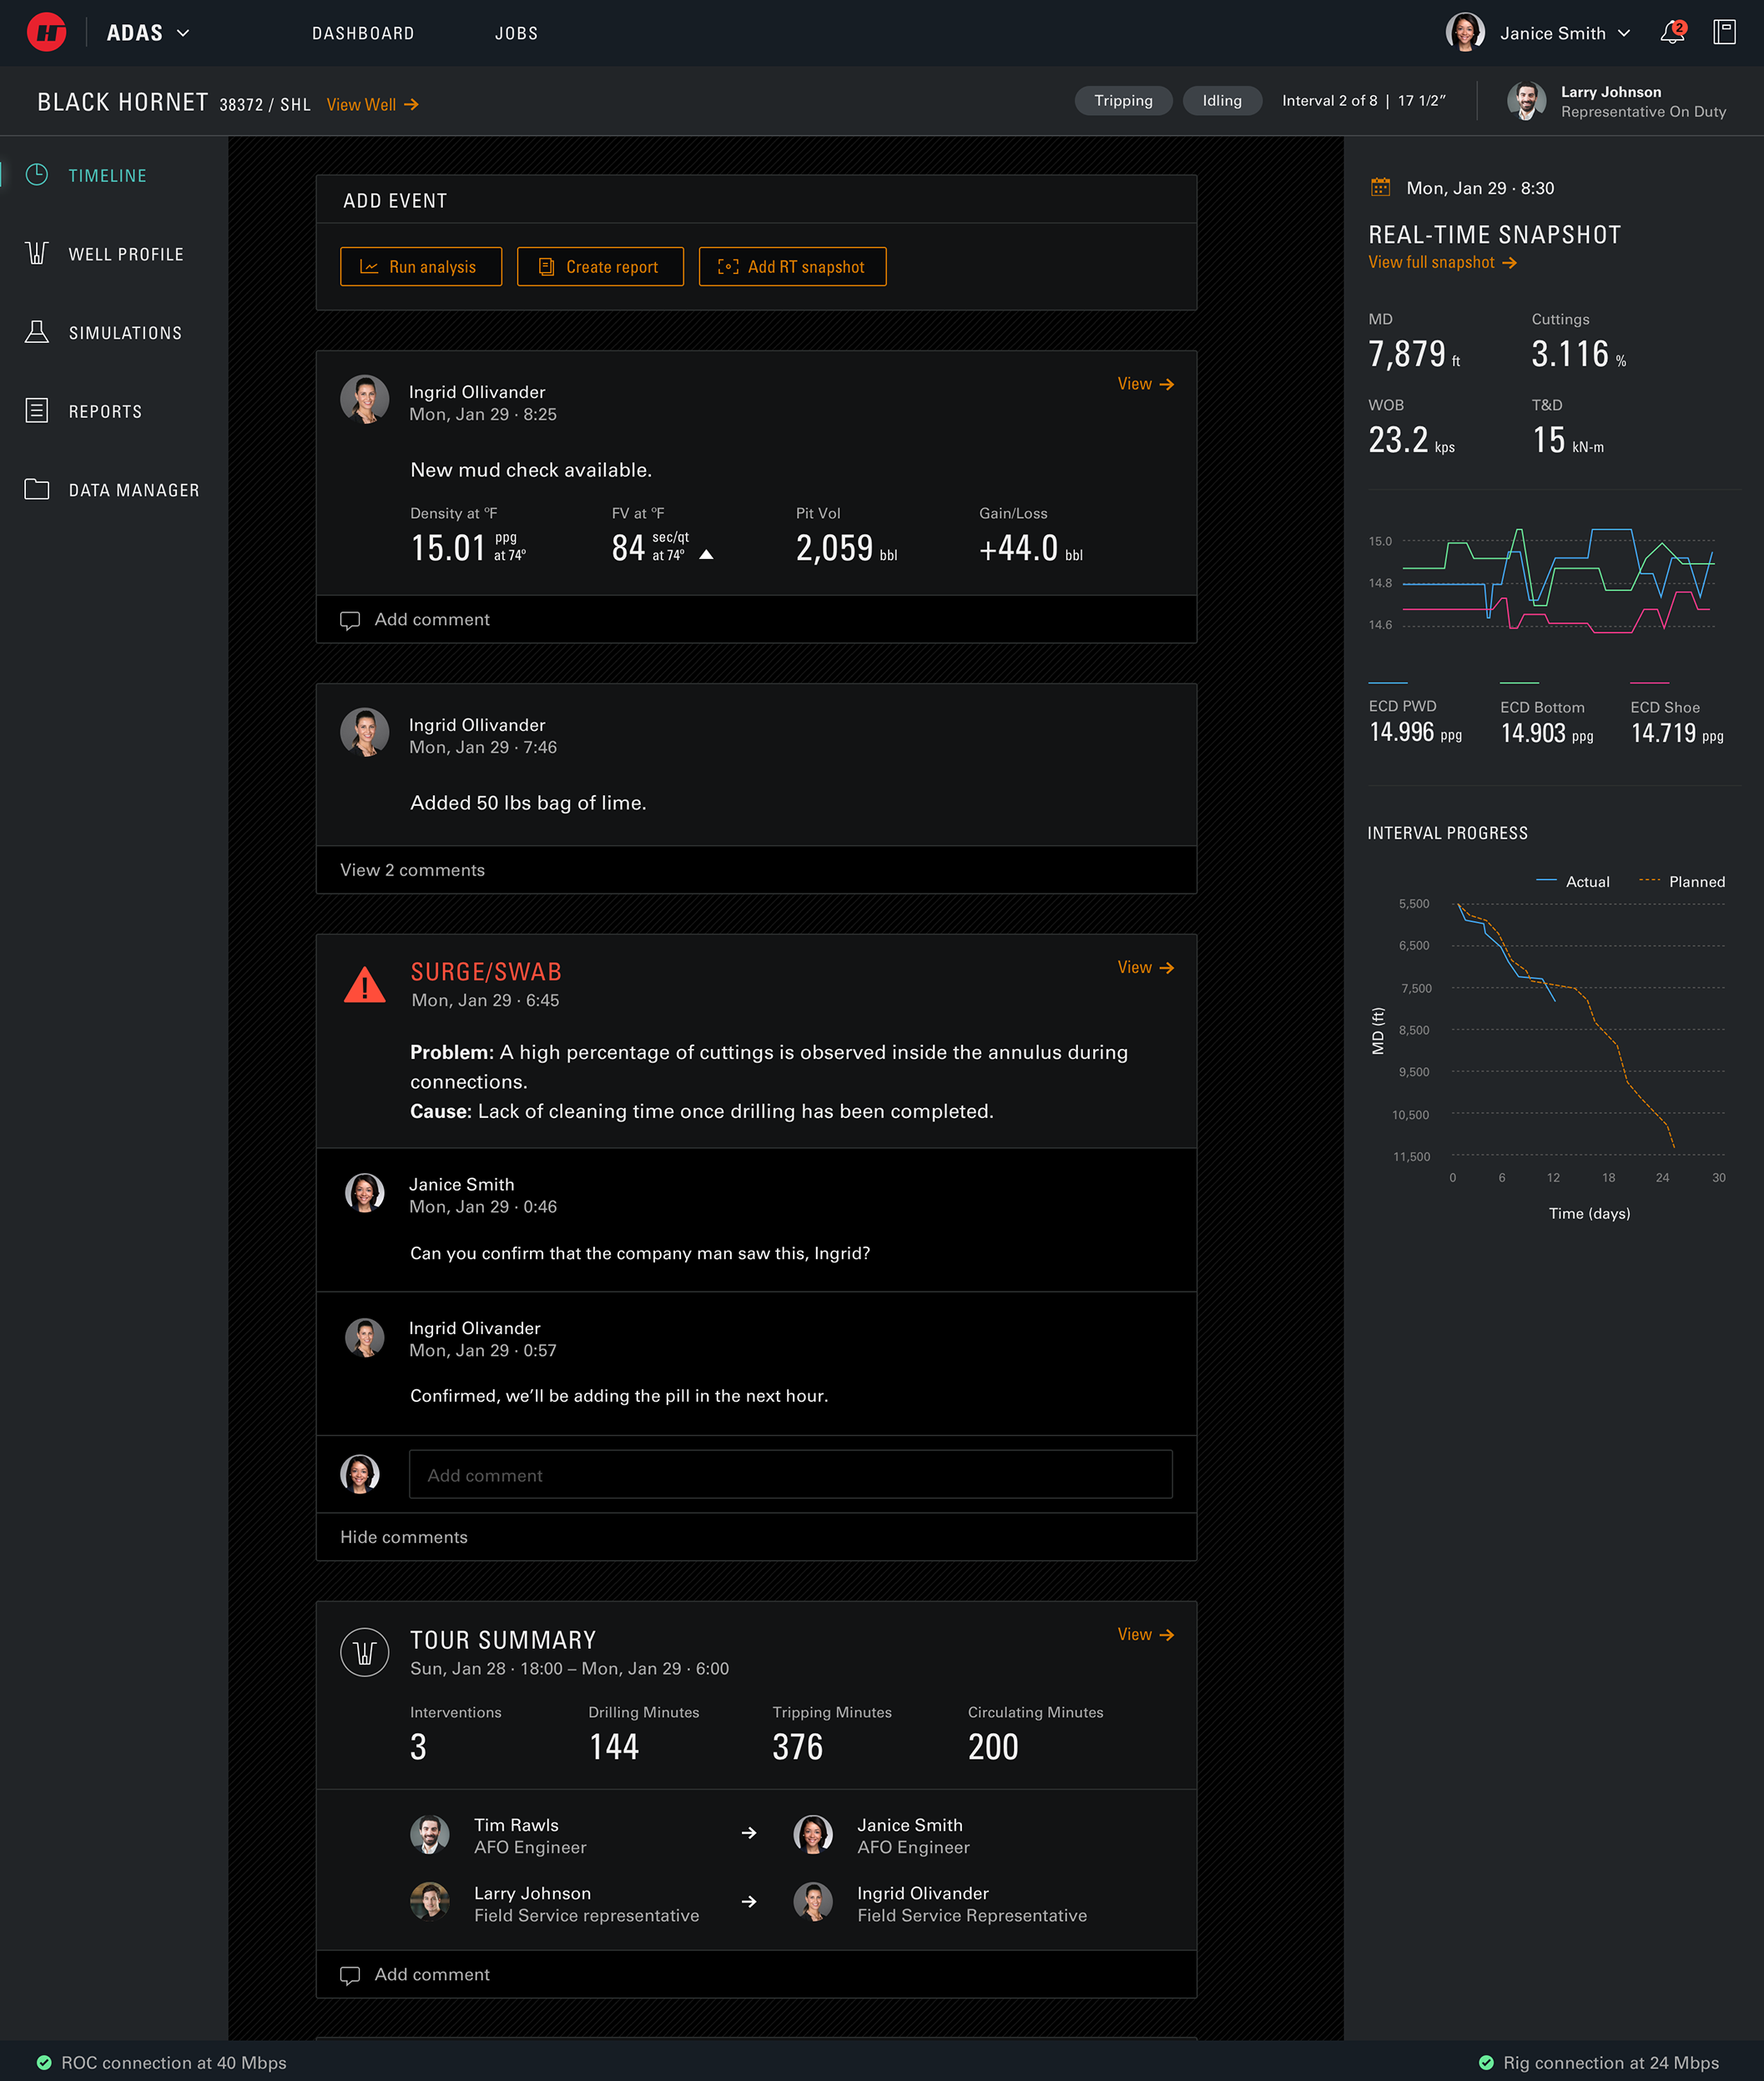
Task: Click the notification bell icon
Action: click(1671, 33)
